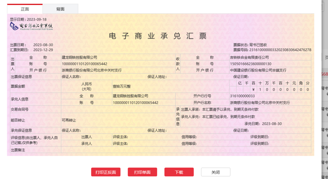The height and width of the screenshot is (179, 328).
Task: Click the 票据状态 背书已签收 text
Action: pyautogui.click(x=250, y=45)
